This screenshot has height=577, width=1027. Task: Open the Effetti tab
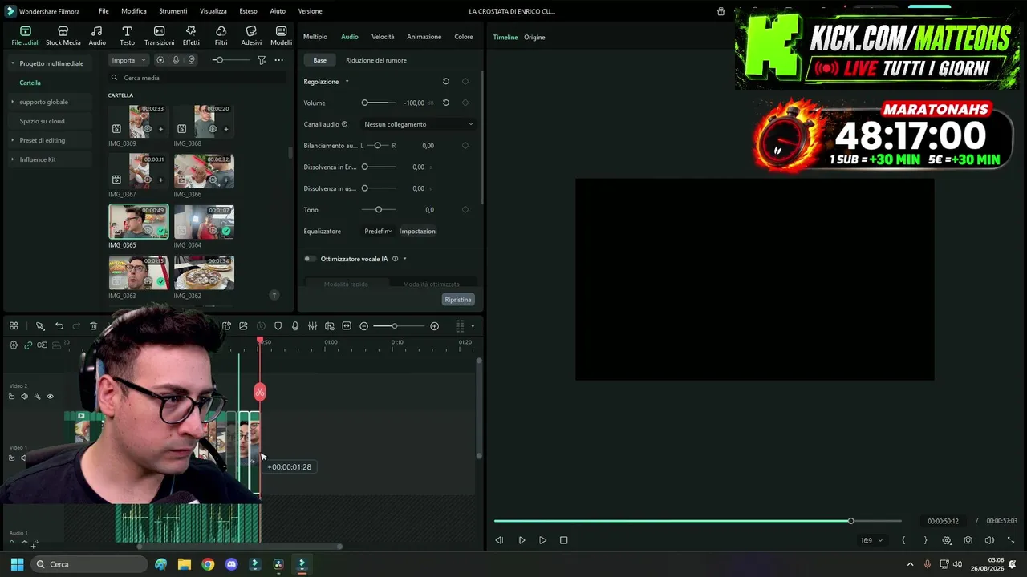click(x=191, y=35)
